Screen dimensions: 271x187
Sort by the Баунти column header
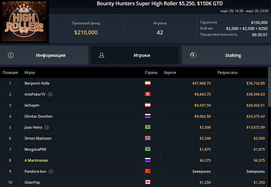point(170,73)
